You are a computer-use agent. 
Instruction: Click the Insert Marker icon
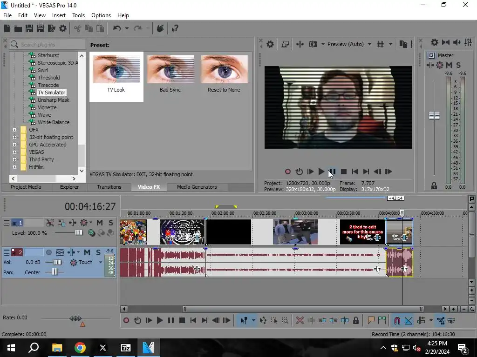[371, 320]
